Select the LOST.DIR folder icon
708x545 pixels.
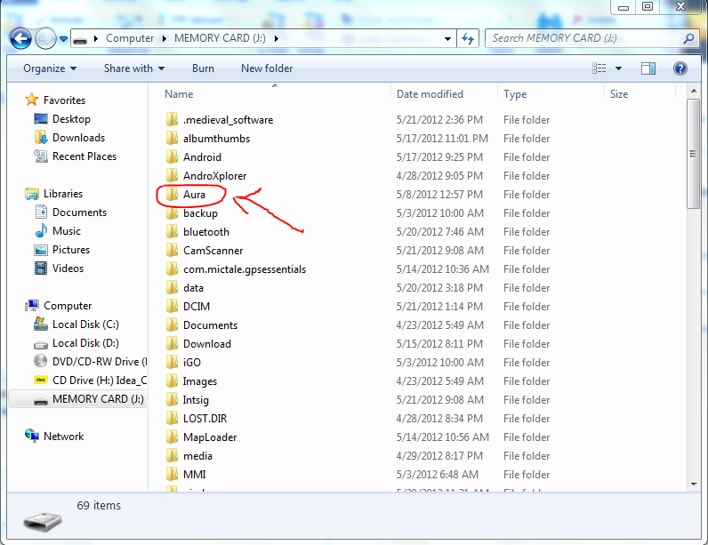click(172, 418)
